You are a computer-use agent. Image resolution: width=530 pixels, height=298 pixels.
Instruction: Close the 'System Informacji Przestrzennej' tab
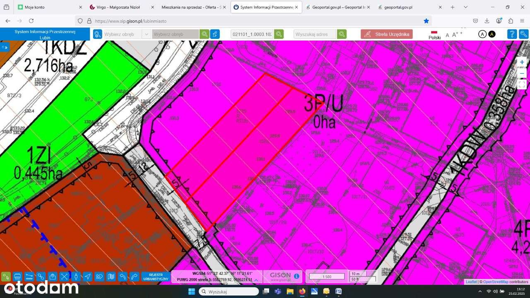coord(296,7)
